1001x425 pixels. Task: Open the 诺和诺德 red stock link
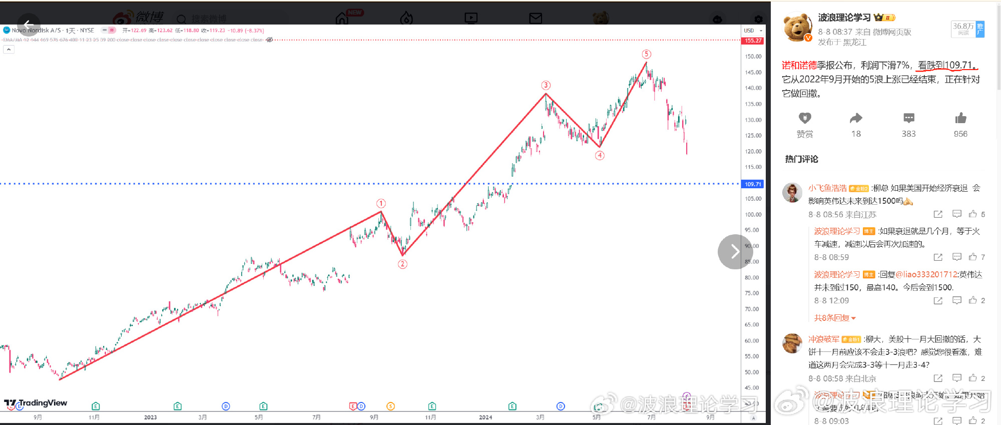pyautogui.click(x=799, y=65)
